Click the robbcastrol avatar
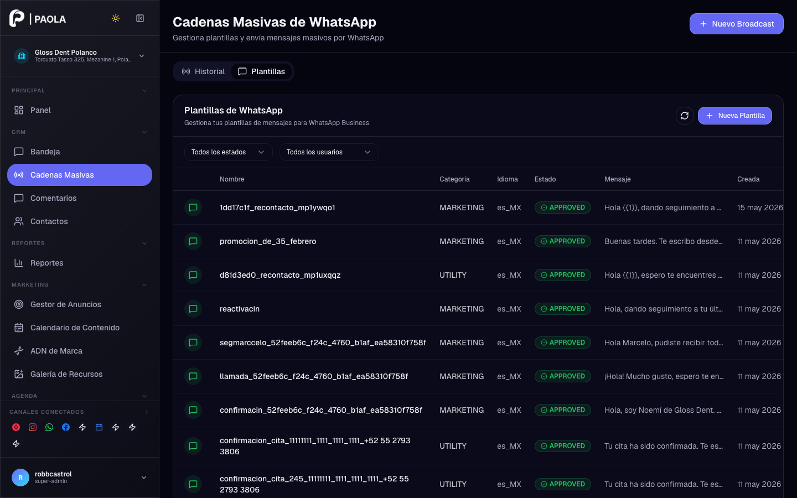 (x=20, y=478)
